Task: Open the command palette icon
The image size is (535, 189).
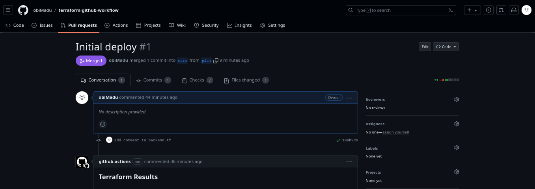Action: pos(451,10)
